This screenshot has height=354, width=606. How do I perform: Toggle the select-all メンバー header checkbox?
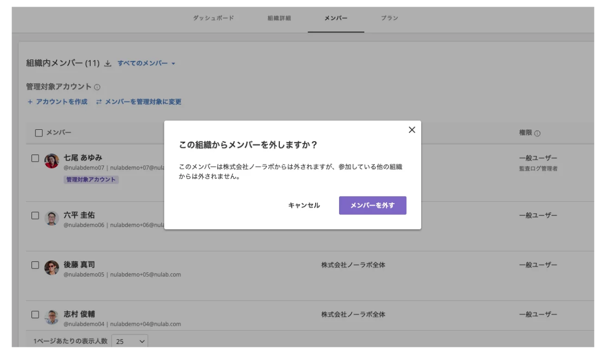(x=39, y=133)
